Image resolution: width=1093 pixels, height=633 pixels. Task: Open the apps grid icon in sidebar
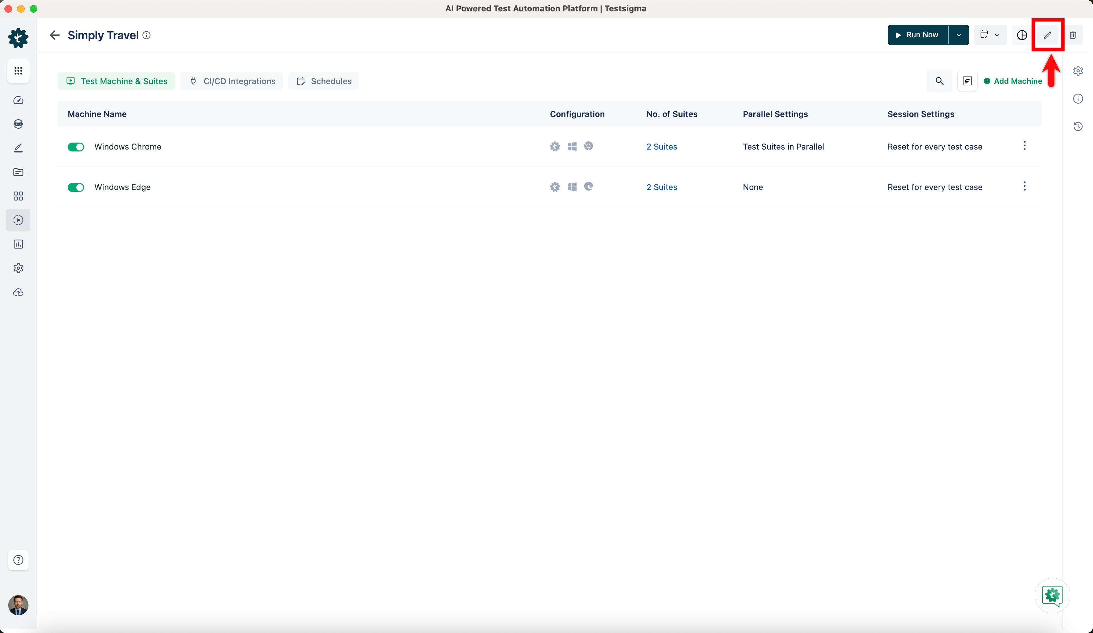click(18, 71)
